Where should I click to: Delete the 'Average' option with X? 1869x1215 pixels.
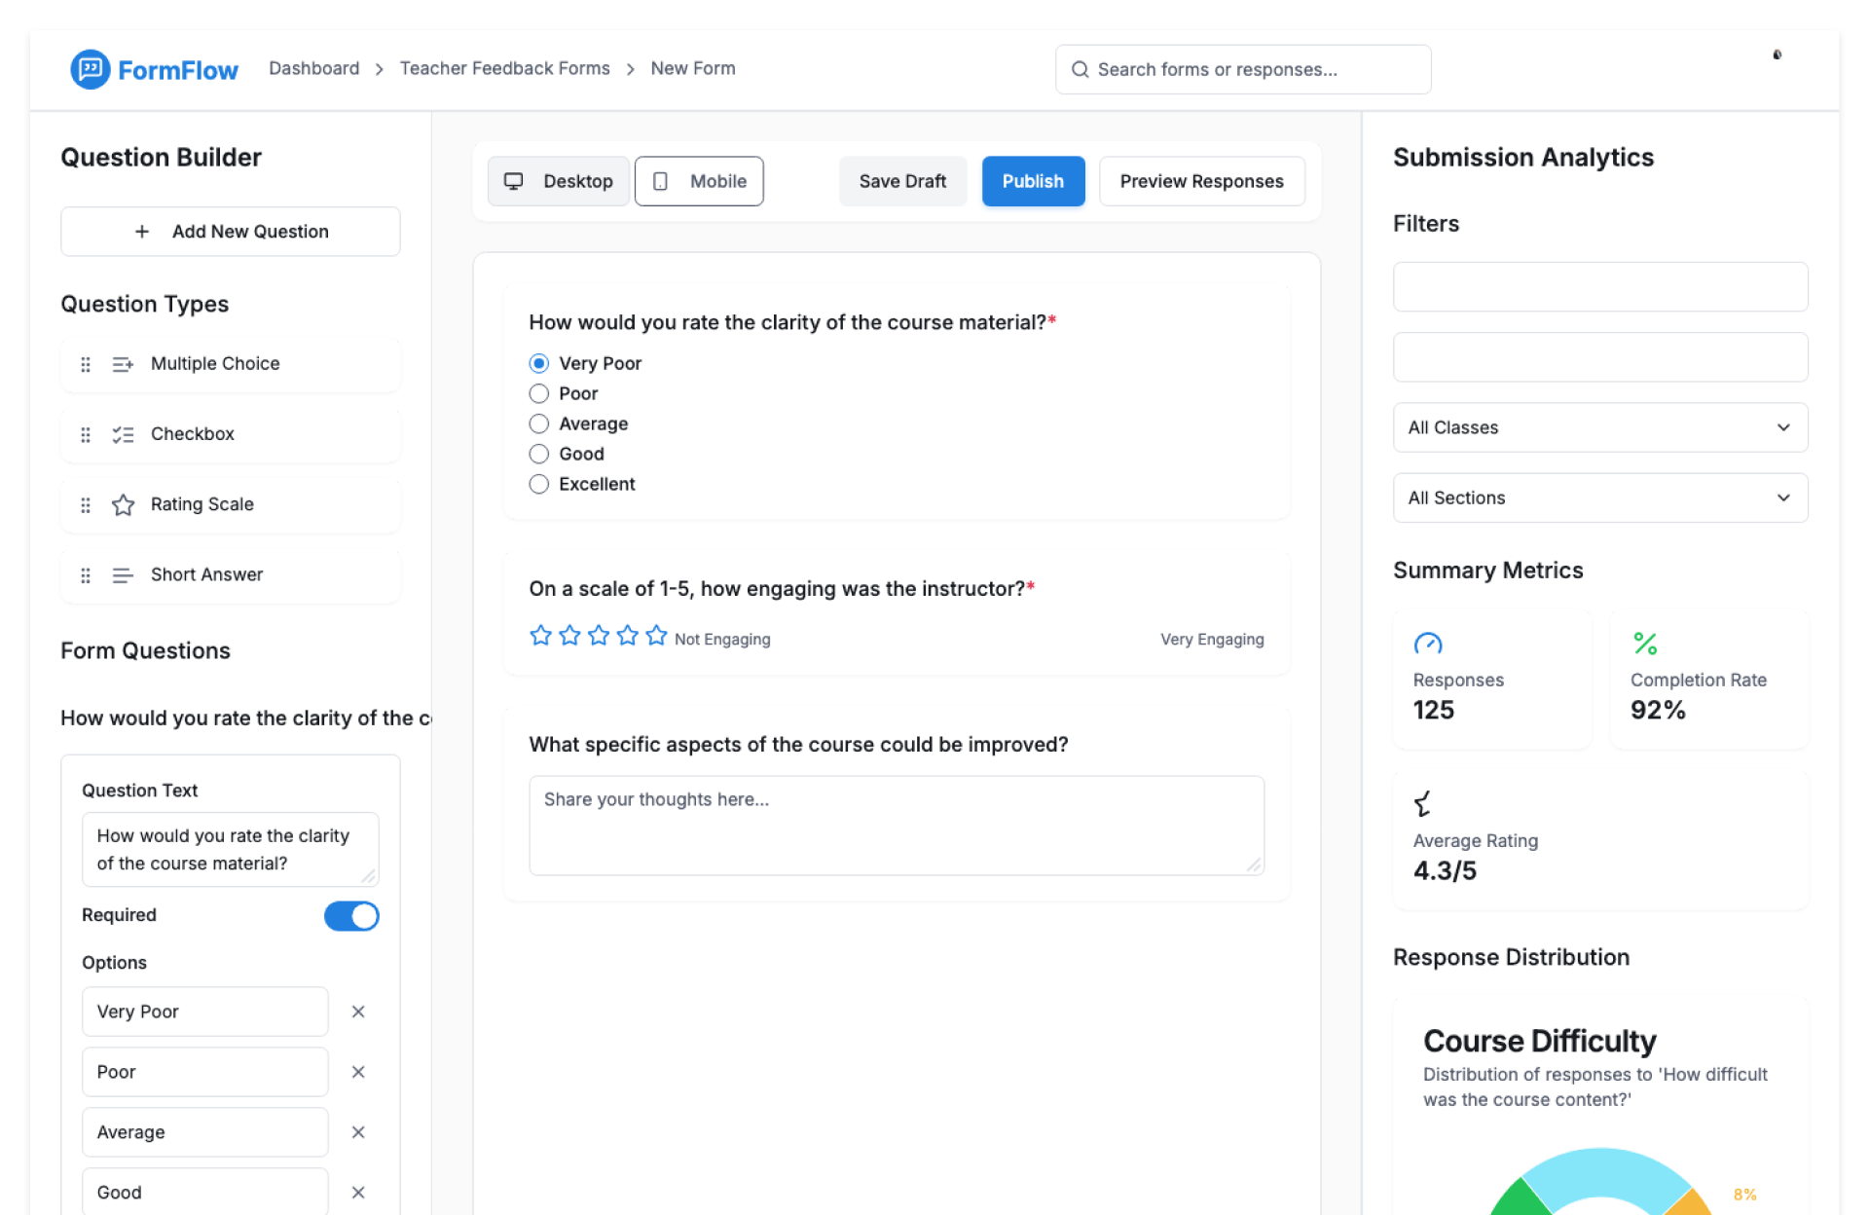coord(358,1132)
